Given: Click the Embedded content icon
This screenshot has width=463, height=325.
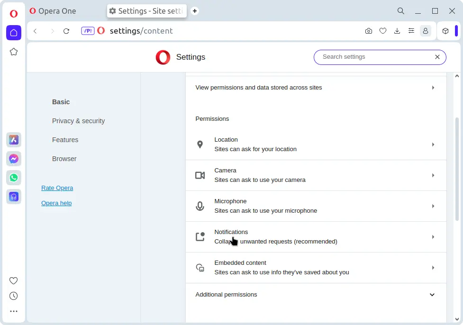Looking at the screenshot, I should coord(200,268).
